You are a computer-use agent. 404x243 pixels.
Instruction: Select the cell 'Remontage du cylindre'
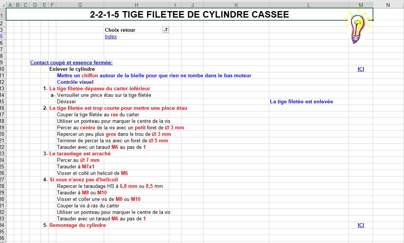[78, 225]
